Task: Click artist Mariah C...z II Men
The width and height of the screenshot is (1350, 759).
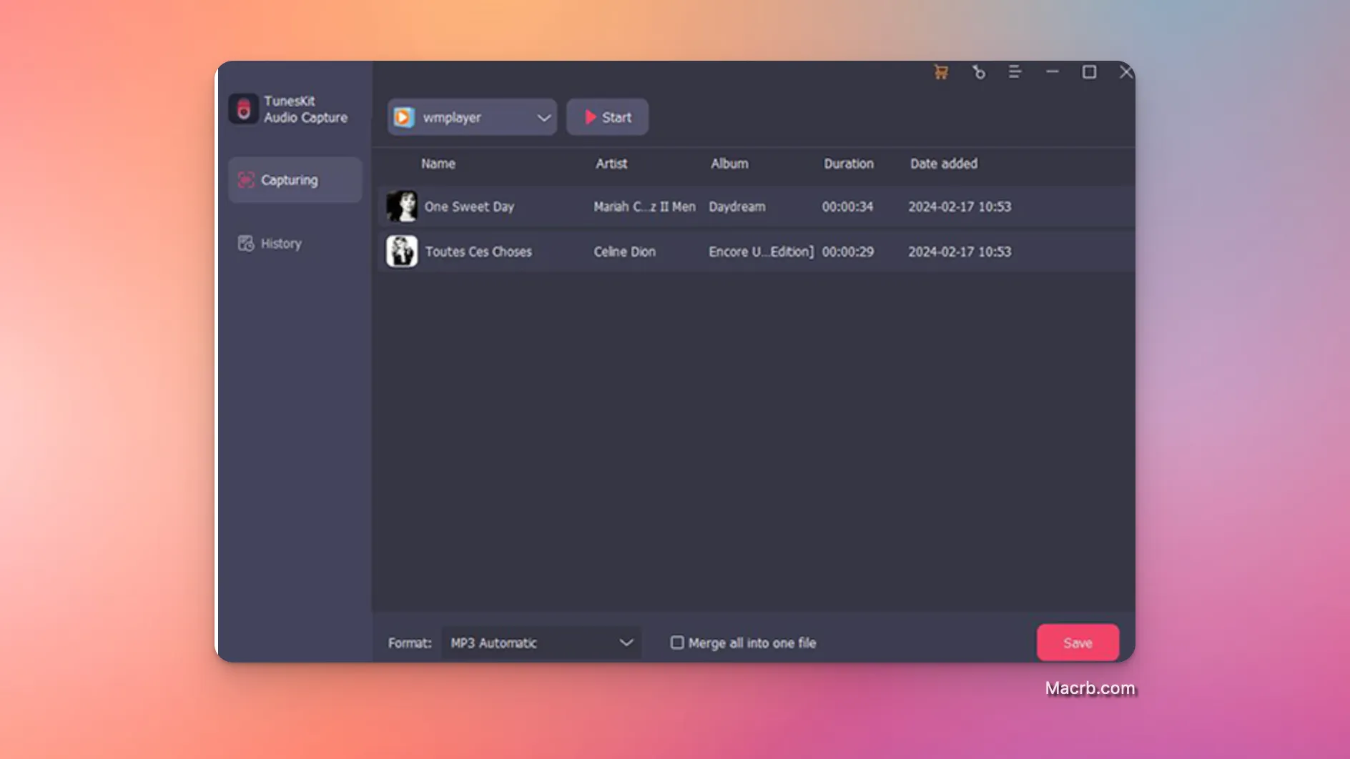Action: 644,207
